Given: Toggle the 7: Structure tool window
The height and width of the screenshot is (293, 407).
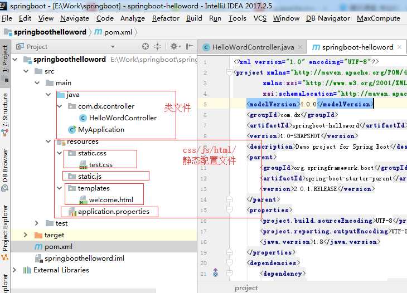Looking at the screenshot, I should coord(5,114).
